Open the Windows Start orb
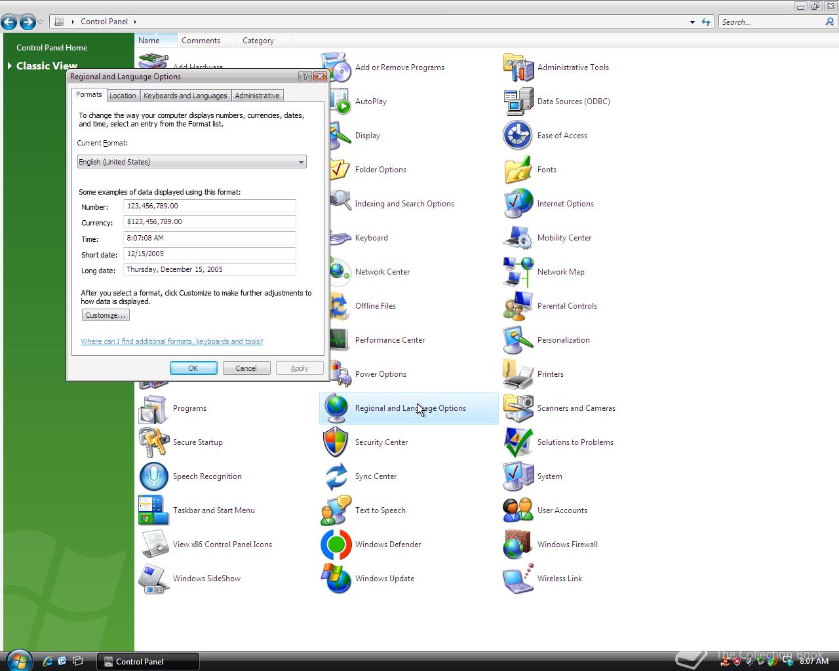 (x=18, y=660)
